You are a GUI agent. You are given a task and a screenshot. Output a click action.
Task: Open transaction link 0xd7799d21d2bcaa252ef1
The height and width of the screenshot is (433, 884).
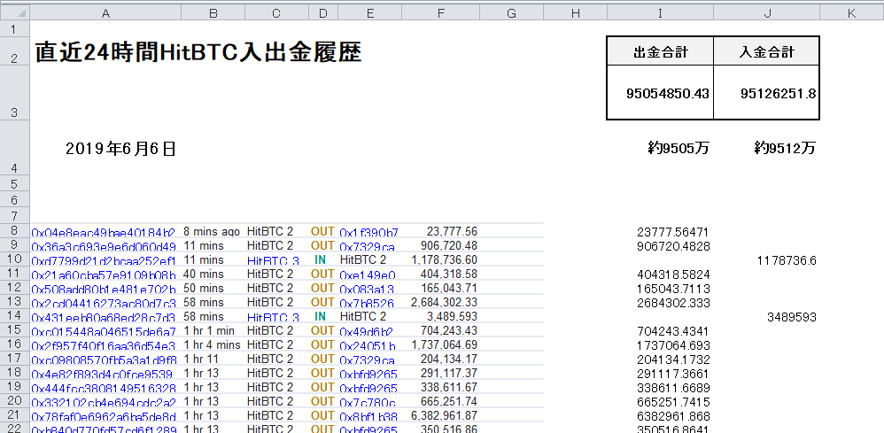coord(103,260)
